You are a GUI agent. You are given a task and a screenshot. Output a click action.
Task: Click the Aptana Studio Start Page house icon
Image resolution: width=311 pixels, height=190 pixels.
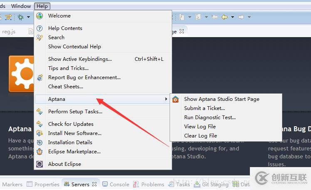(175, 99)
